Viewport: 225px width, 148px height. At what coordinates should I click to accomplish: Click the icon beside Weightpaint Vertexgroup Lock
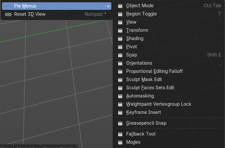pos(120,104)
